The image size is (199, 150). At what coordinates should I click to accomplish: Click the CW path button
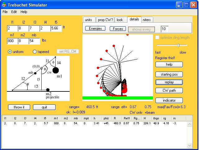(x=169, y=90)
